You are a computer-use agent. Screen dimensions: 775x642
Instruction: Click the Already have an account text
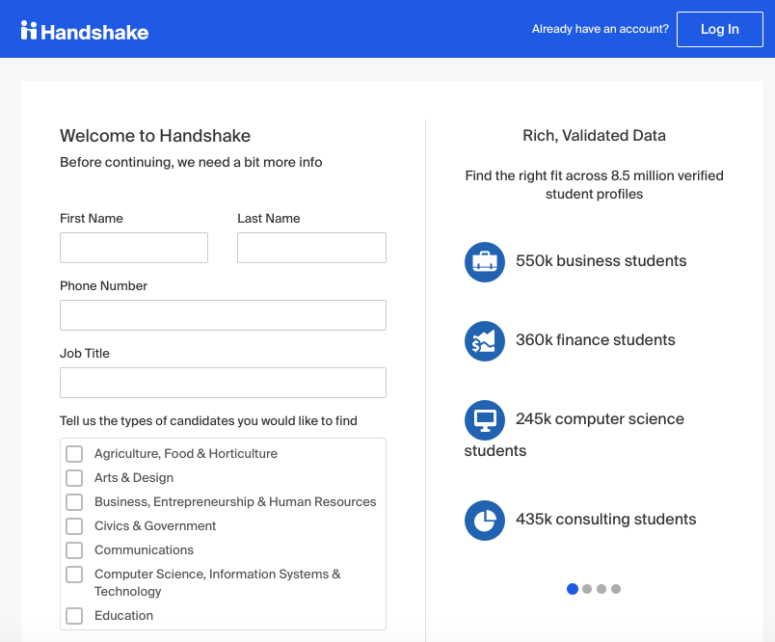(x=600, y=29)
